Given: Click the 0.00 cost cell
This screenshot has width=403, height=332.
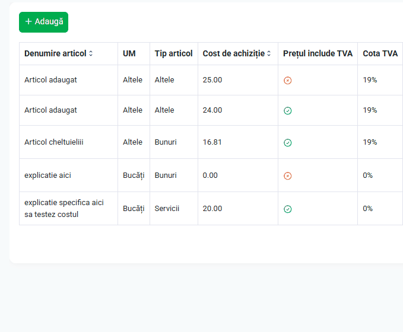Looking at the screenshot, I should pyautogui.click(x=238, y=175).
